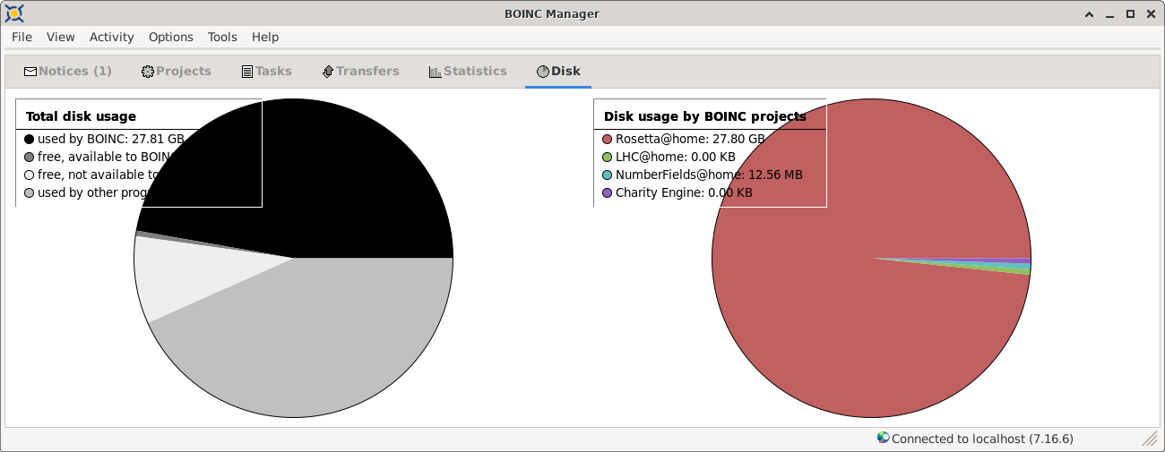Click the dark gray 'free, available to BOINC' dot
Screen dimensions: 1165x452
tap(30, 157)
